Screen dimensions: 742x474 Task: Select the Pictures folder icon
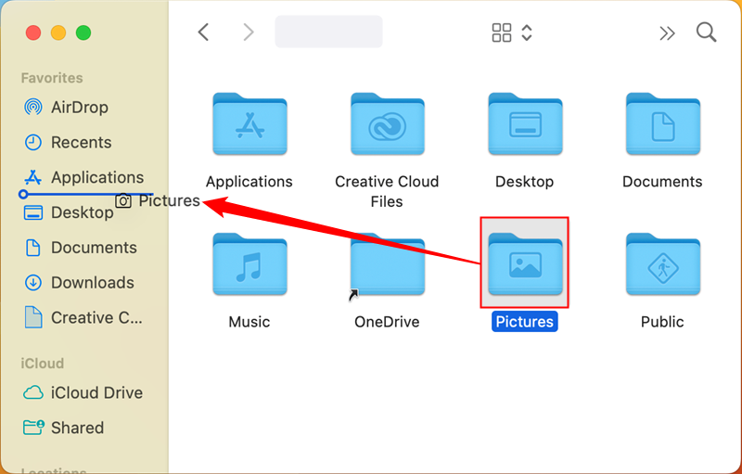(x=525, y=263)
